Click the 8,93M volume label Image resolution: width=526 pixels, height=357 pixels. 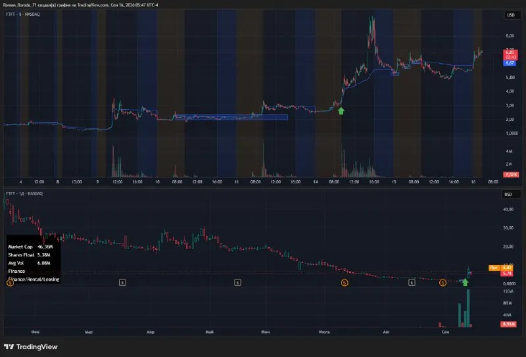click(x=508, y=324)
